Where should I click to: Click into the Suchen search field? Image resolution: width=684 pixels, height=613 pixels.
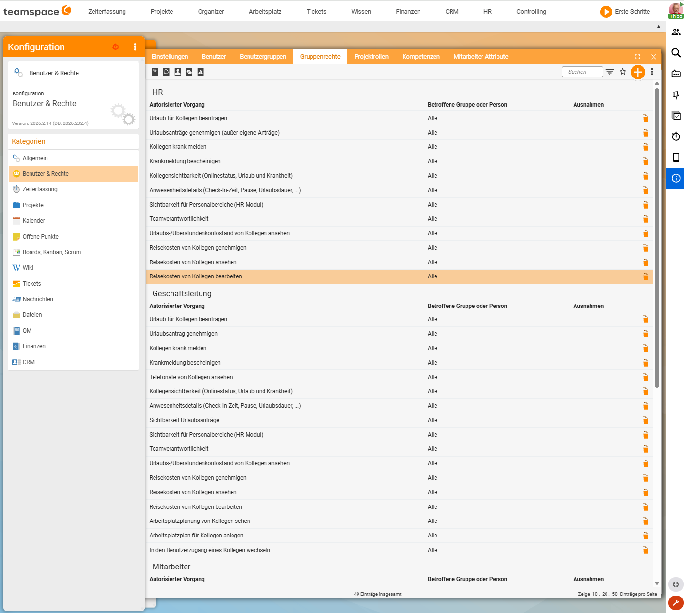tap(582, 72)
